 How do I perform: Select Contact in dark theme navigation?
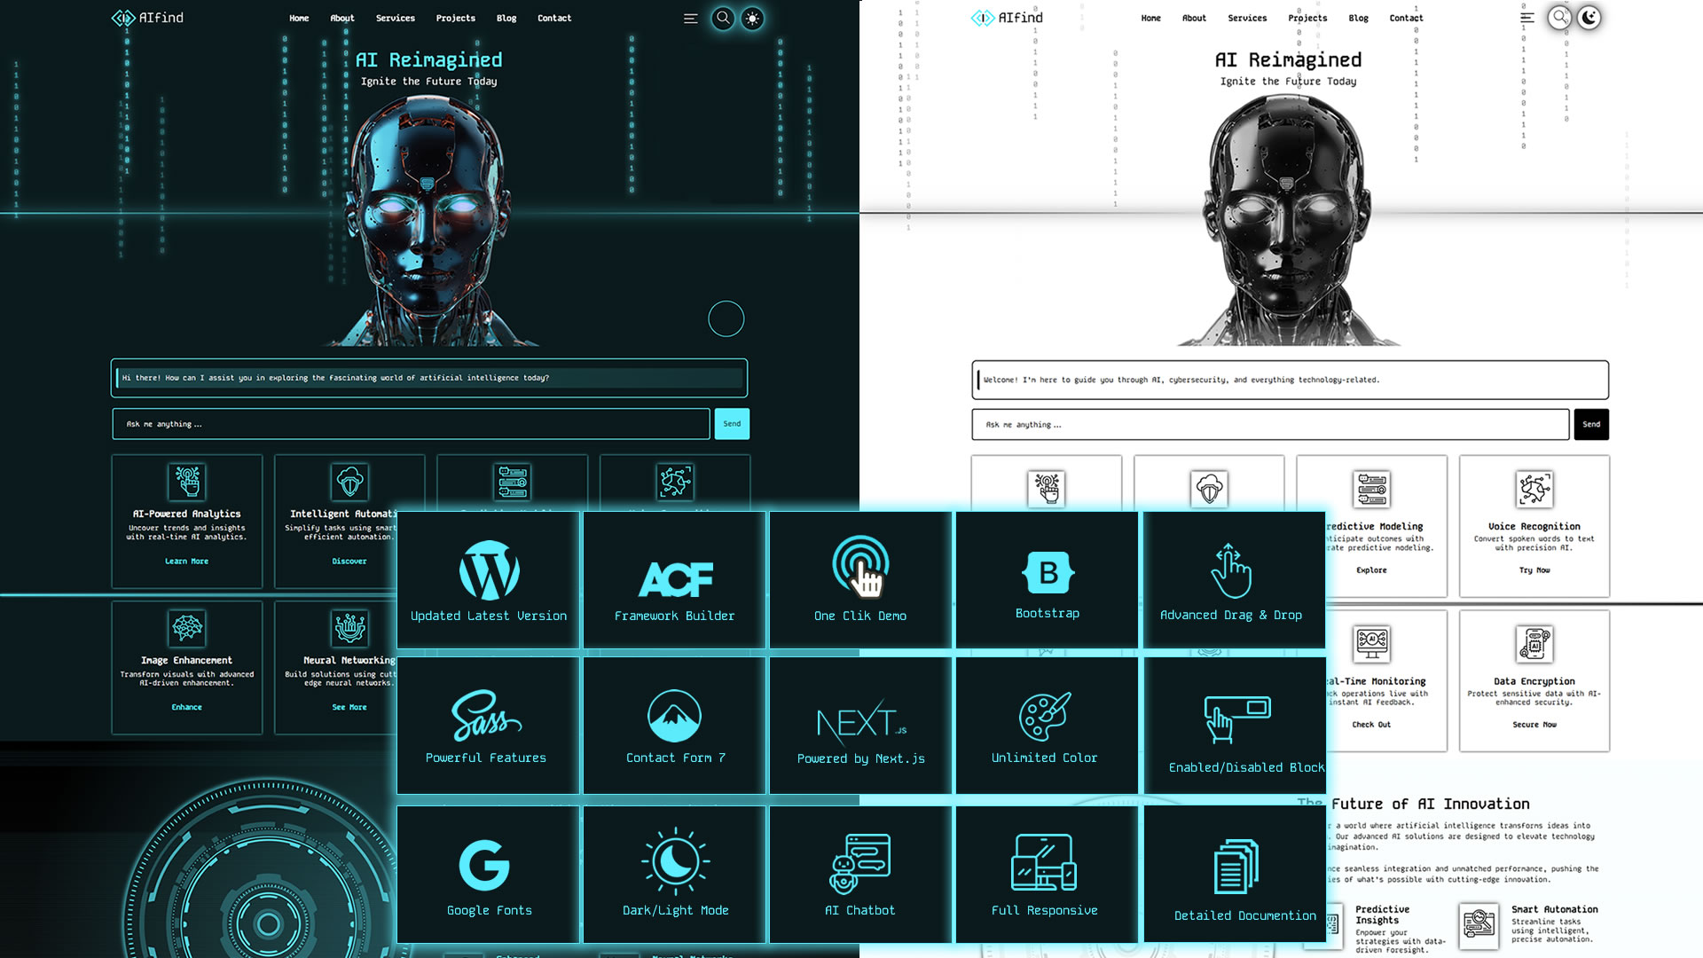click(554, 18)
